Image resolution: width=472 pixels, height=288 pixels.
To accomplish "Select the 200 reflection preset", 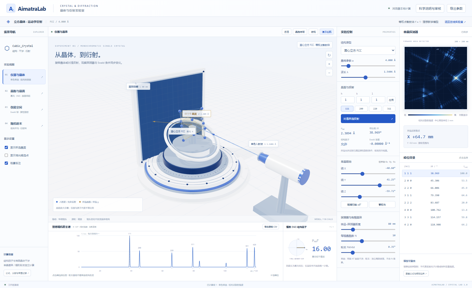I will coord(361,109).
